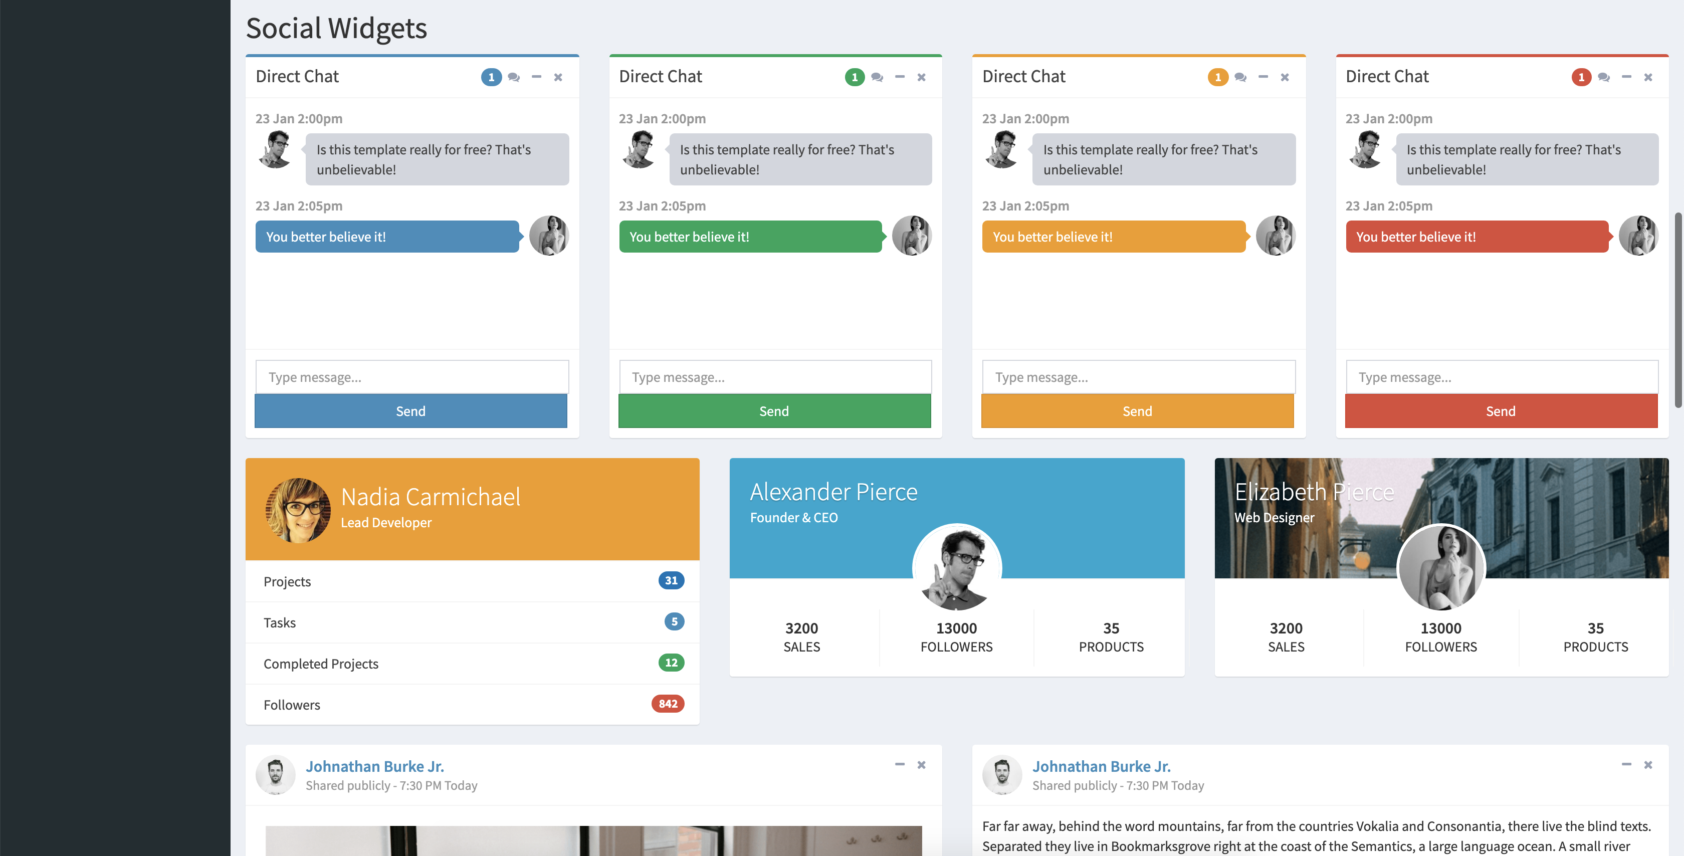Click red badge showing 1 new message

pyautogui.click(x=1581, y=77)
